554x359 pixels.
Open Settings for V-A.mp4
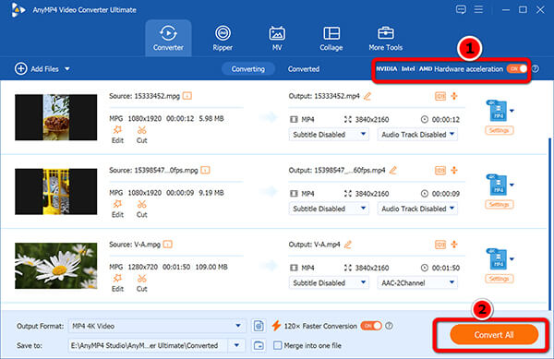coord(499,279)
